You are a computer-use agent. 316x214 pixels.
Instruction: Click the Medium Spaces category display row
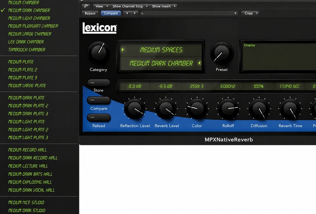tap(161, 50)
